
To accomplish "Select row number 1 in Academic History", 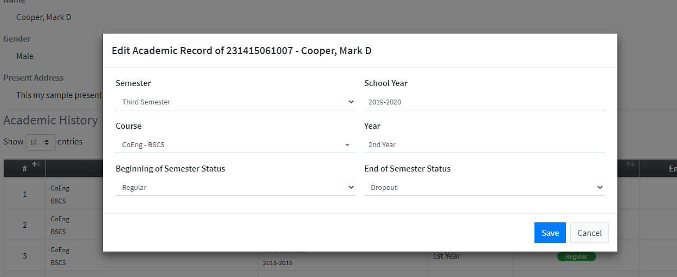I will (x=24, y=194).
